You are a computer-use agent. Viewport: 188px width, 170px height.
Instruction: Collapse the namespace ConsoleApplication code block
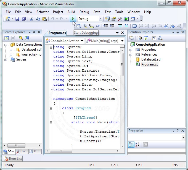coord(51,99)
